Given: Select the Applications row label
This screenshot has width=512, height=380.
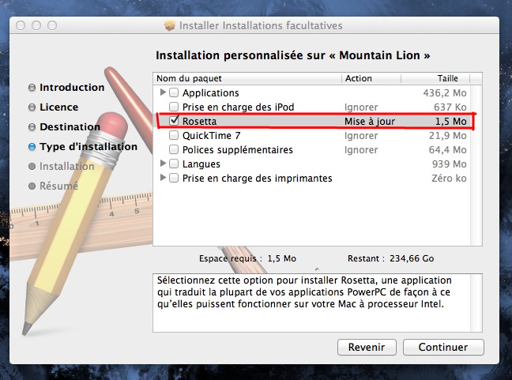Looking at the screenshot, I should pyautogui.click(x=211, y=93).
